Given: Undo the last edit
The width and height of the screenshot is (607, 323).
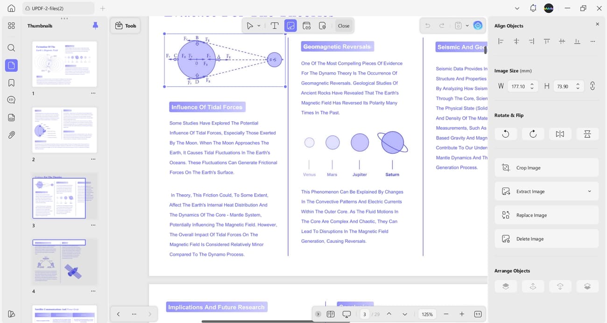Looking at the screenshot, I should click(x=427, y=26).
